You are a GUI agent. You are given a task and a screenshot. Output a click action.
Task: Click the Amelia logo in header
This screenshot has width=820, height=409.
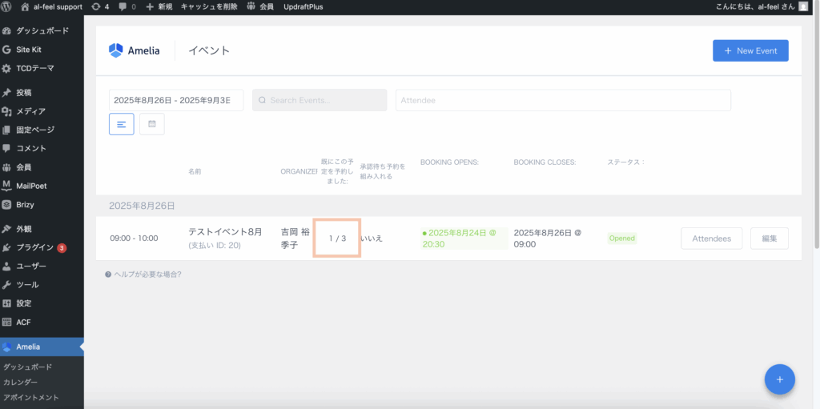click(135, 50)
